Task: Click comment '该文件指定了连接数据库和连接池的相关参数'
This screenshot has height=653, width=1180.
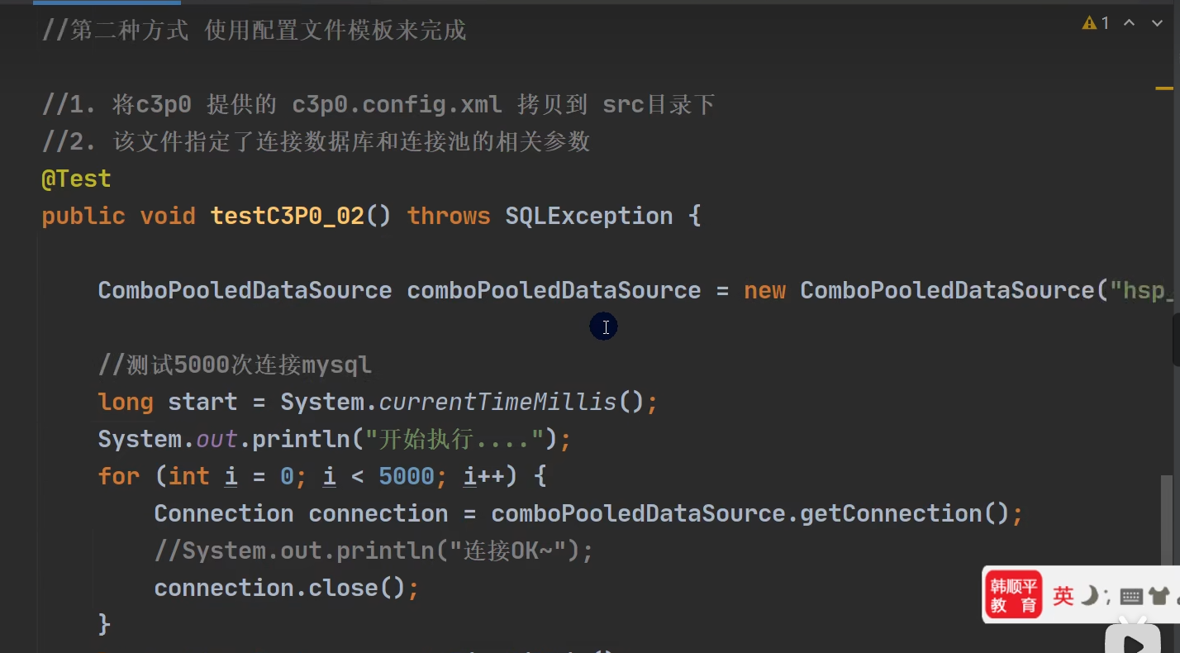Action: tap(316, 142)
